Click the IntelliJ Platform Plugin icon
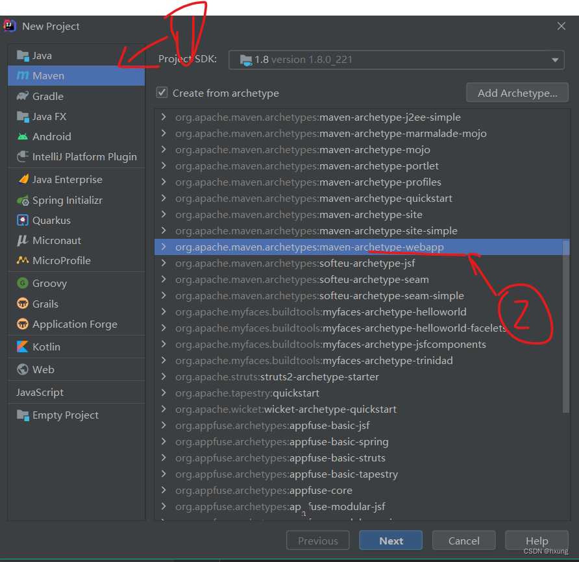Screen dimensions: 579x562 [x=23, y=156]
